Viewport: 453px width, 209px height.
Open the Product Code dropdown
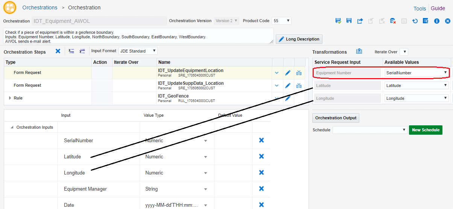pyautogui.click(x=281, y=21)
